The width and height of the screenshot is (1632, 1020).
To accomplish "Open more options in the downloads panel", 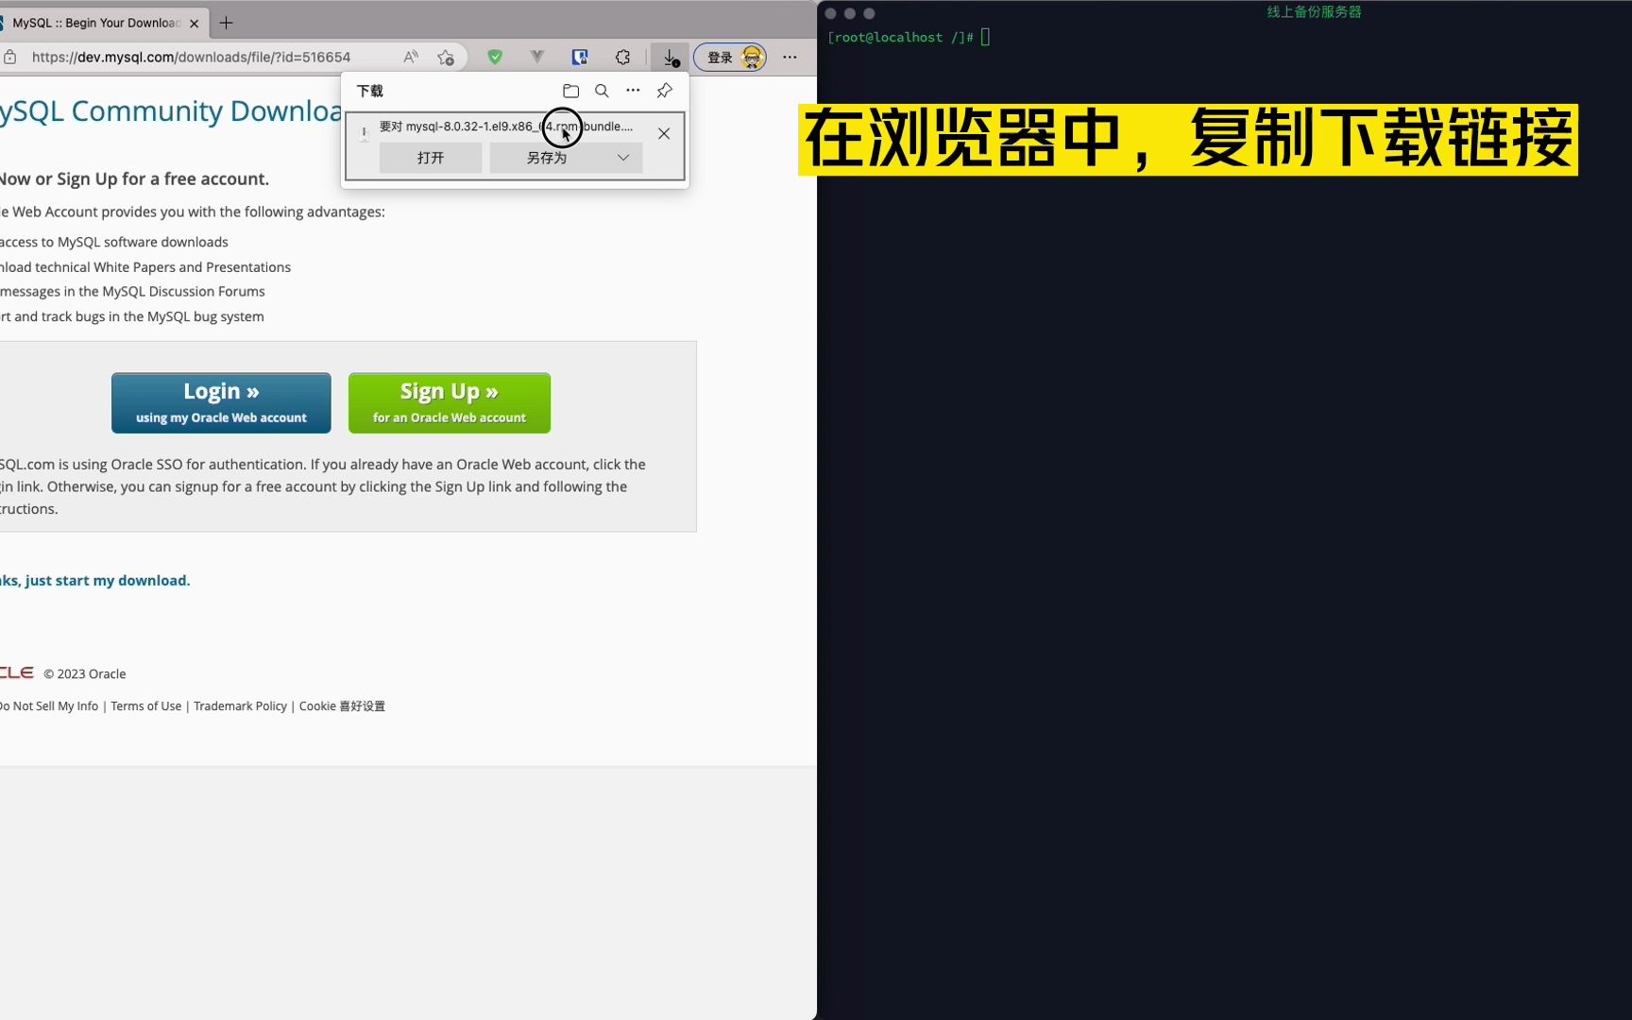I will coord(633,91).
